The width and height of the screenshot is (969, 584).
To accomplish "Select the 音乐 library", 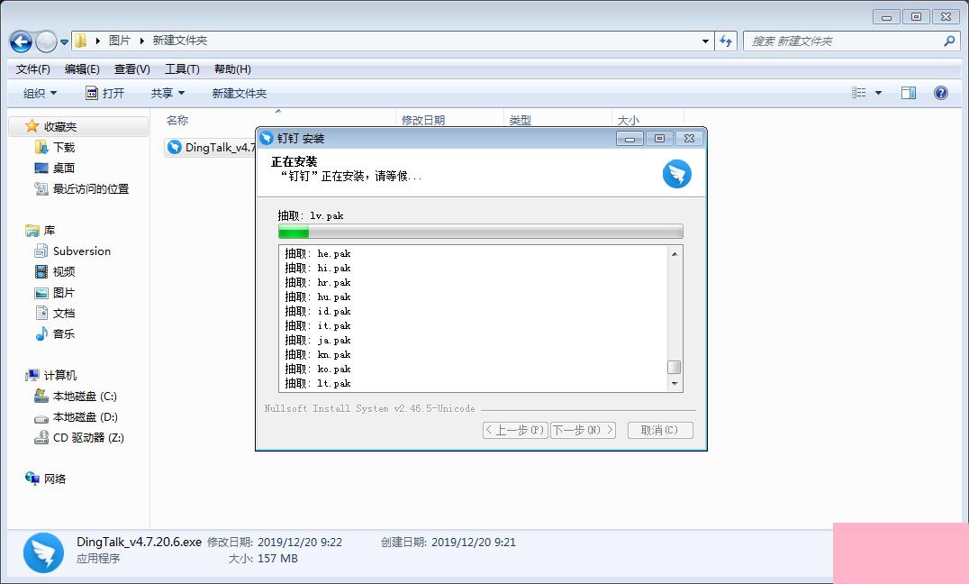I will tap(64, 334).
